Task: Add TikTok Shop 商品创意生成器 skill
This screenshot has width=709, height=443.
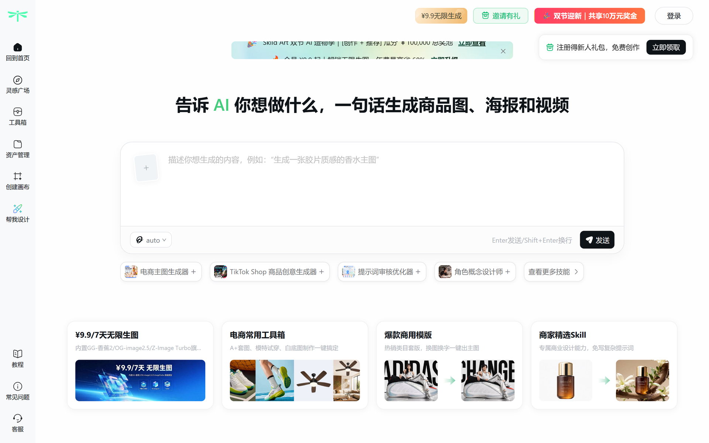Action: (x=270, y=272)
